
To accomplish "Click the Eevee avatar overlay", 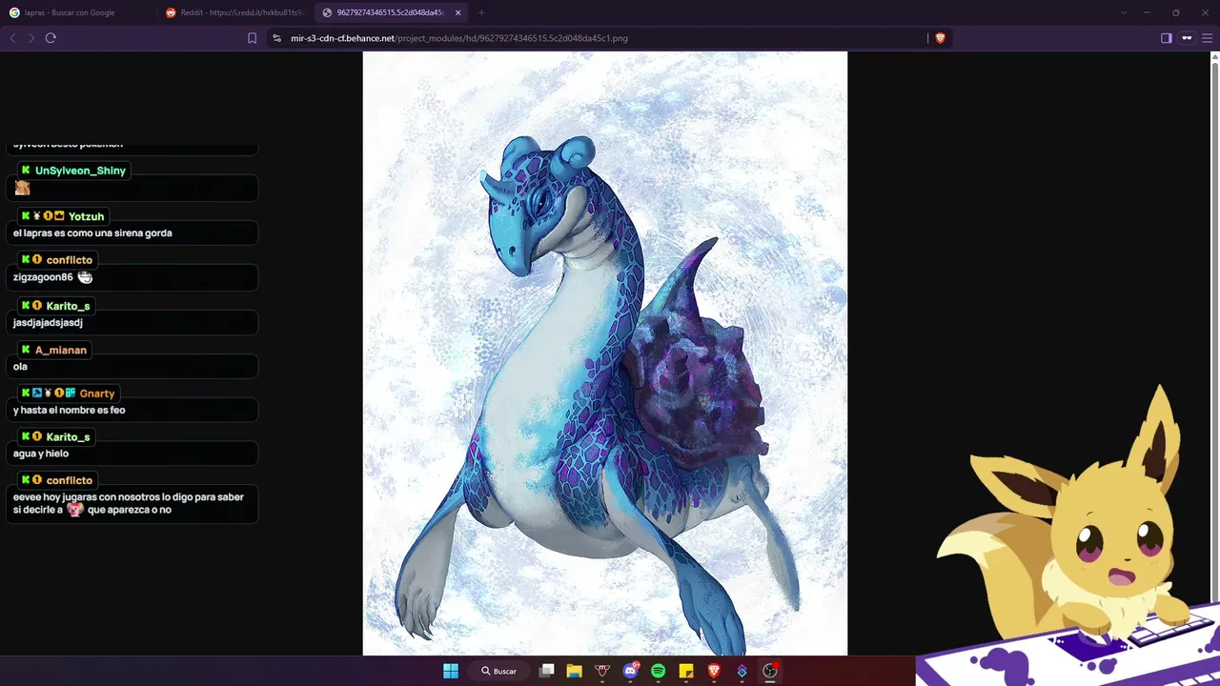I will tap(1068, 534).
